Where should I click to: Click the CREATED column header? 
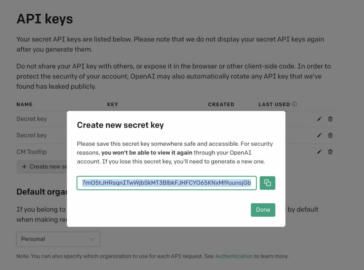[221, 104]
